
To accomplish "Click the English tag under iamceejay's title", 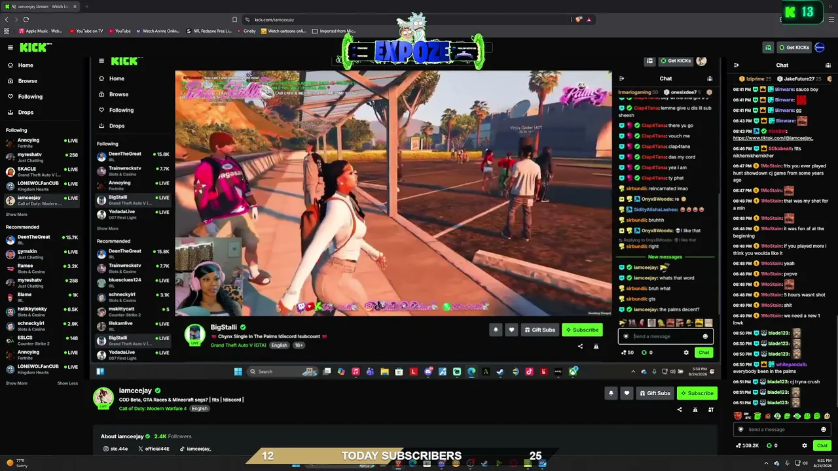I will pyautogui.click(x=199, y=409).
